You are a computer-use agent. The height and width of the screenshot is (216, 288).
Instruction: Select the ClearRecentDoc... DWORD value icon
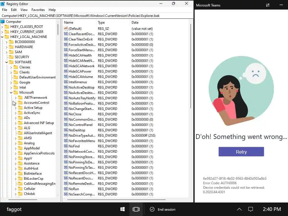point(66,34)
